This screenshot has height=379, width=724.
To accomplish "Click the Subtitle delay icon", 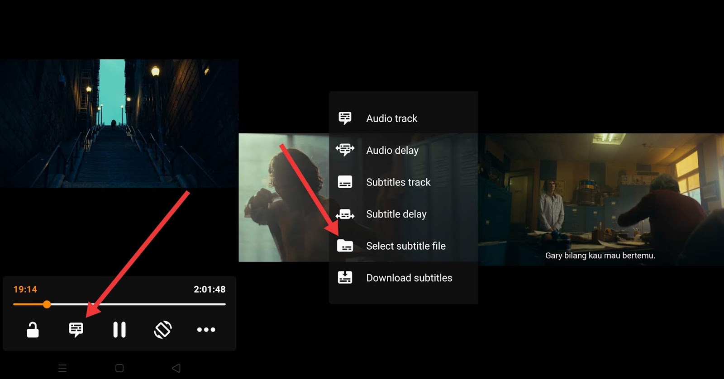I will pyautogui.click(x=345, y=214).
